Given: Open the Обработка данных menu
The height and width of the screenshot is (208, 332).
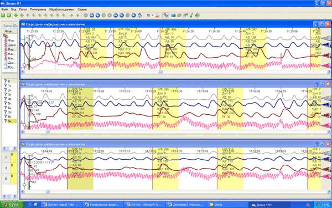Looking at the screenshot, I should coord(61,9).
